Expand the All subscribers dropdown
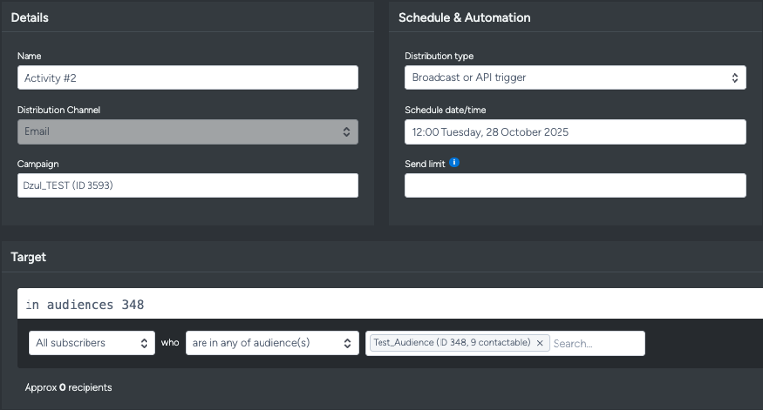Screen dimensions: 763x411 point(91,343)
